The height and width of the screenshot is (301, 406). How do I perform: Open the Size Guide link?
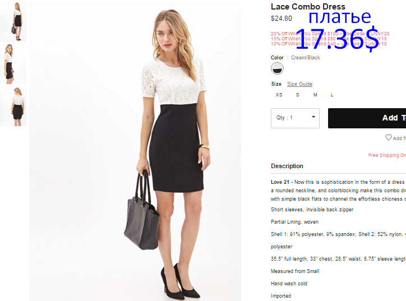tap(299, 84)
